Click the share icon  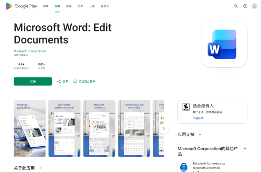pyautogui.click(x=59, y=81)
